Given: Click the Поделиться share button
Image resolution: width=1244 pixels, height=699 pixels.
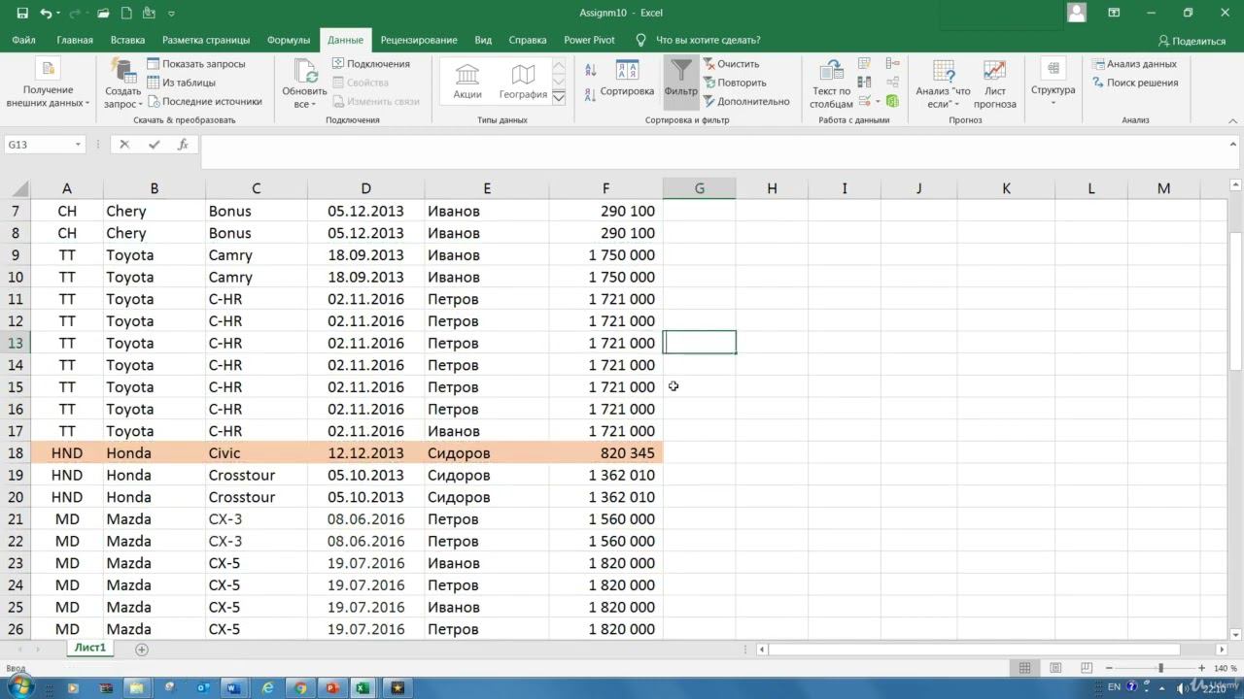Looking at the screenshot, I should 1192,41.
